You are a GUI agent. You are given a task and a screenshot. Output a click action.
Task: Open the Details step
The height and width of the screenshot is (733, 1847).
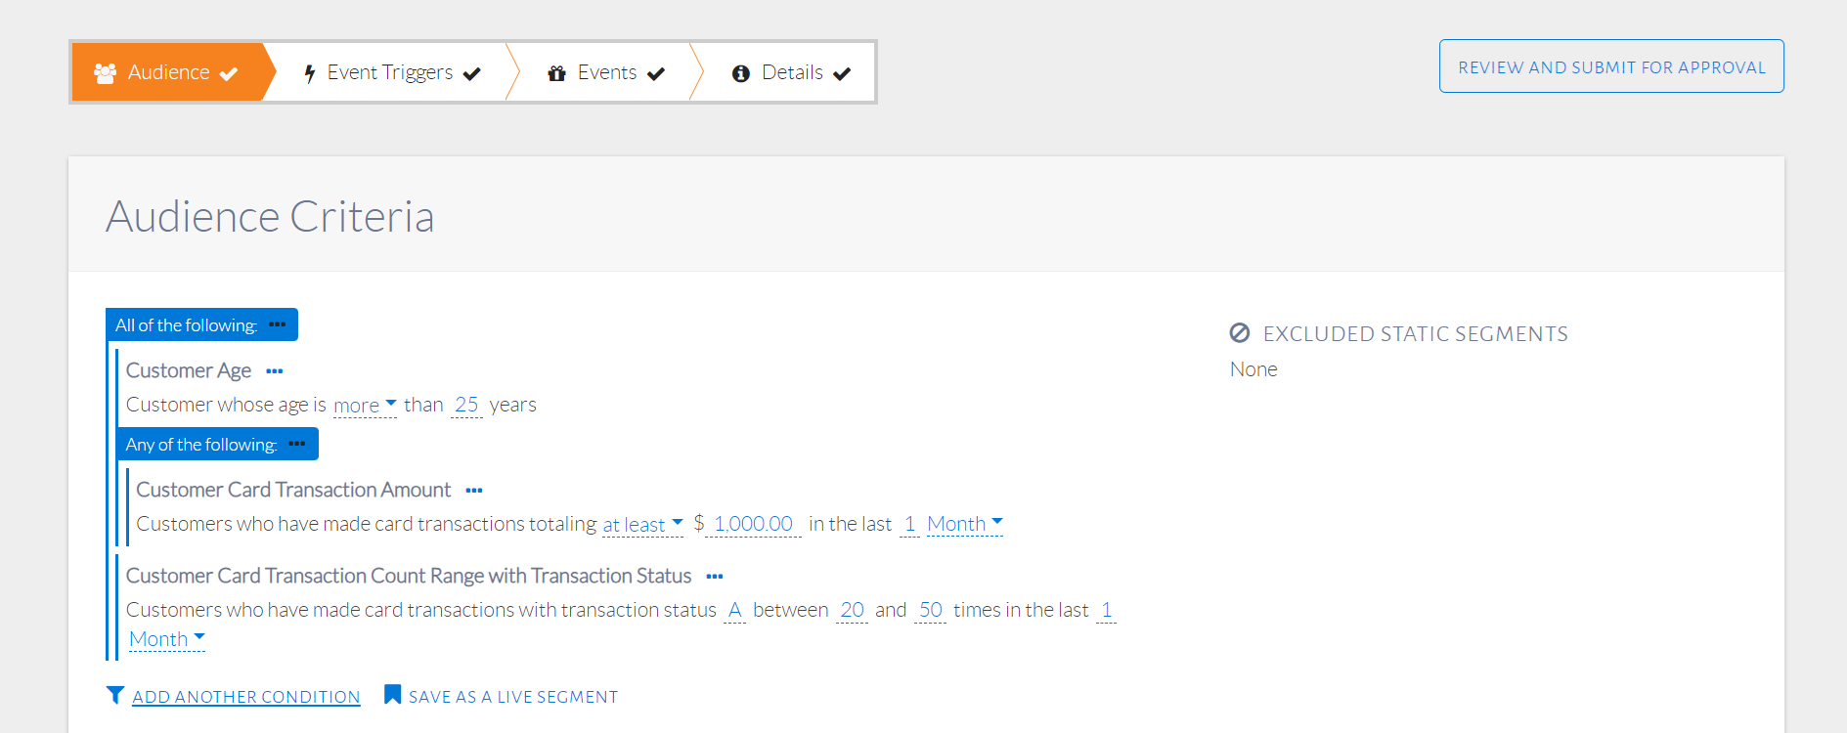[791, 72]
